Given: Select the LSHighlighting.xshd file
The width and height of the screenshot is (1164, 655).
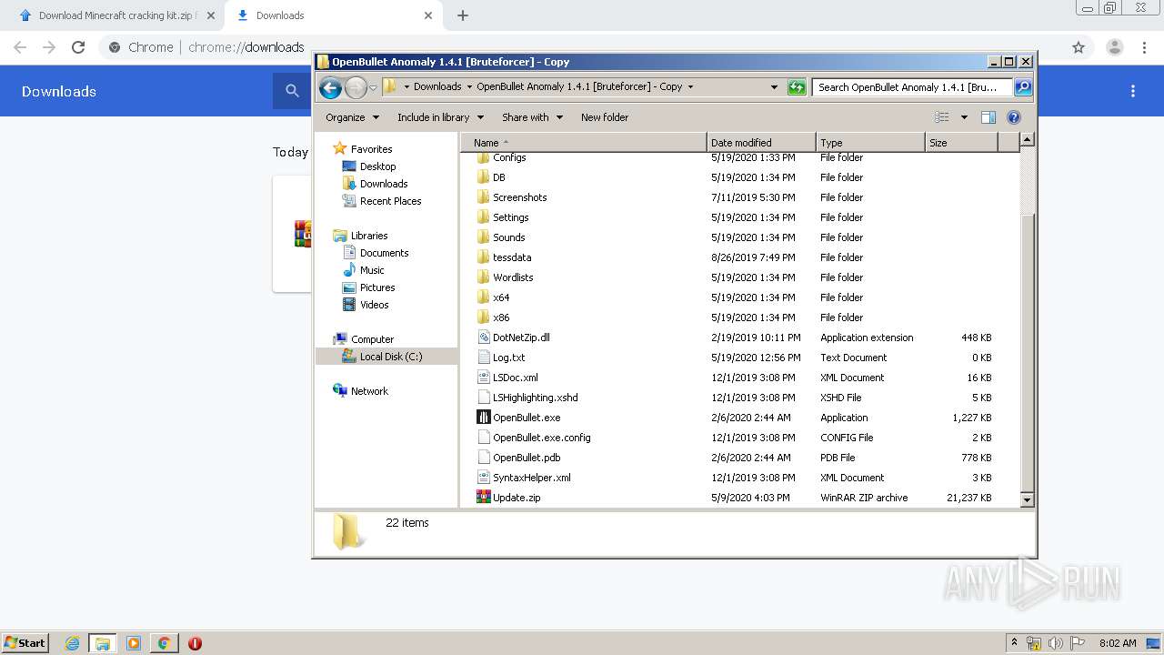Looking at the screenshot, I should [535, 398].
